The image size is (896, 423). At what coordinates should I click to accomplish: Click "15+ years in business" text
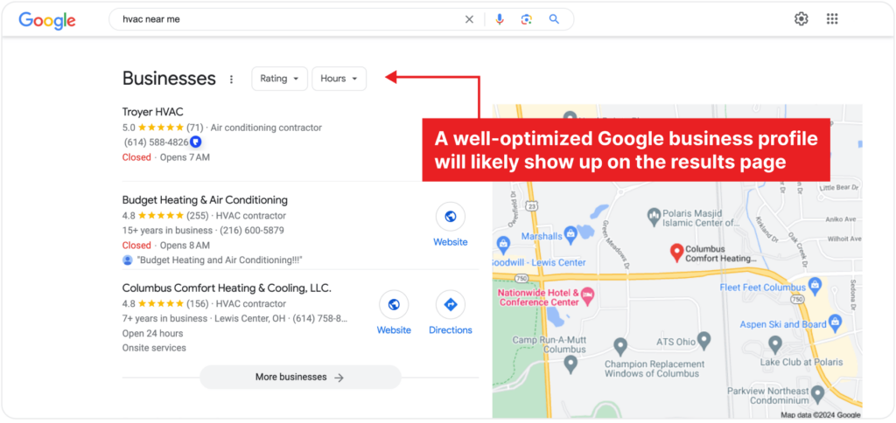tap(167, 231)
